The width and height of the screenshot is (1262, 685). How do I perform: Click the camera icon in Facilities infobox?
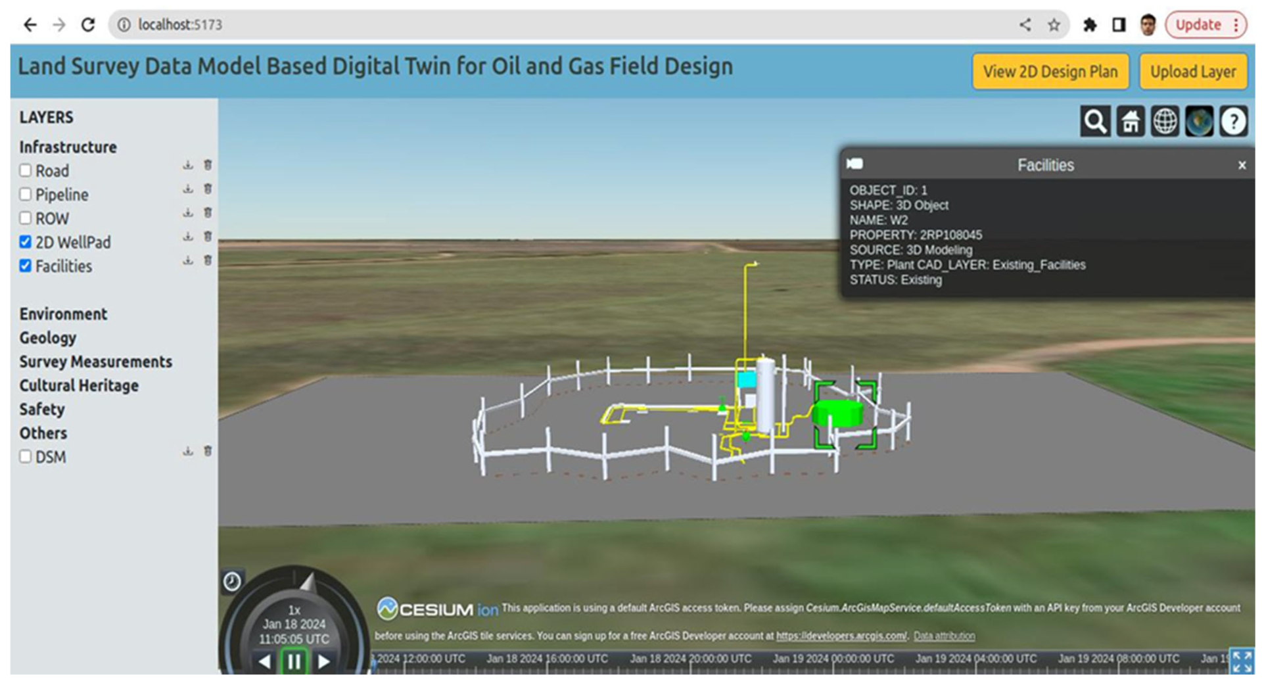pyautogui.click(x=855, y=164)
